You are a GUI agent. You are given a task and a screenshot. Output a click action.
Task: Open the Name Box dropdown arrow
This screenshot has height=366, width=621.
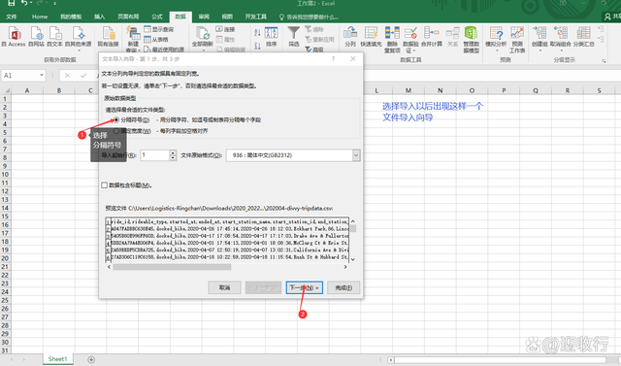coord(42,76)
